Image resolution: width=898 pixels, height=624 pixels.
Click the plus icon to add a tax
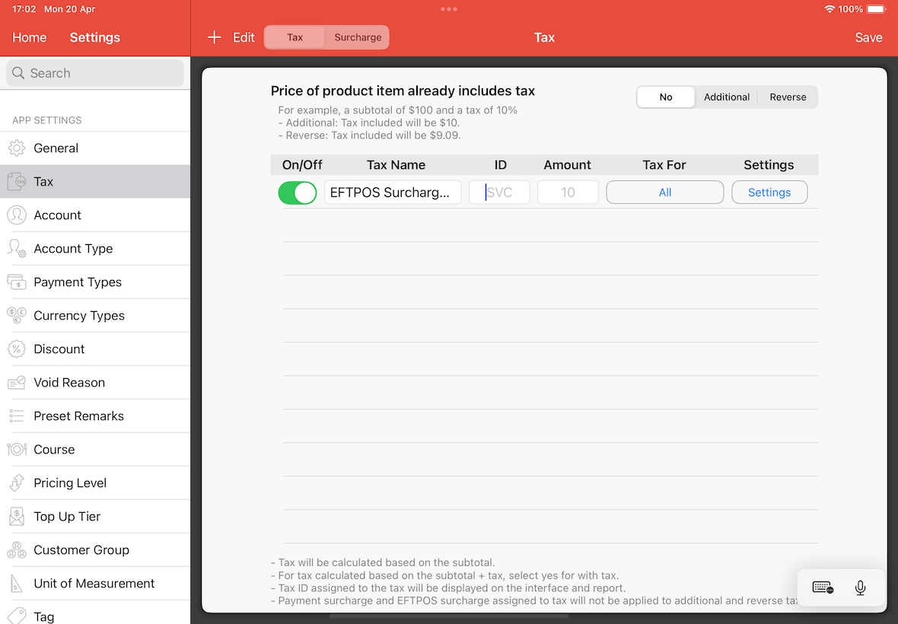(214, 37)
